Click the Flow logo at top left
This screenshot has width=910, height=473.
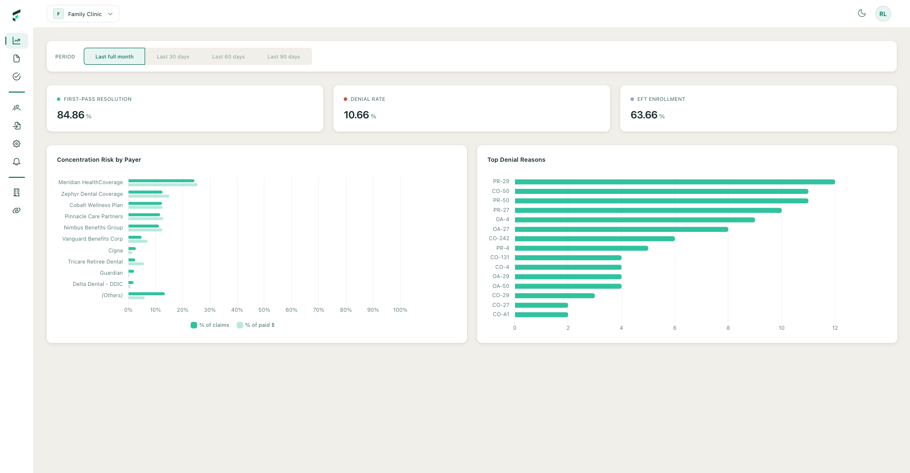(x=16, y=15)
